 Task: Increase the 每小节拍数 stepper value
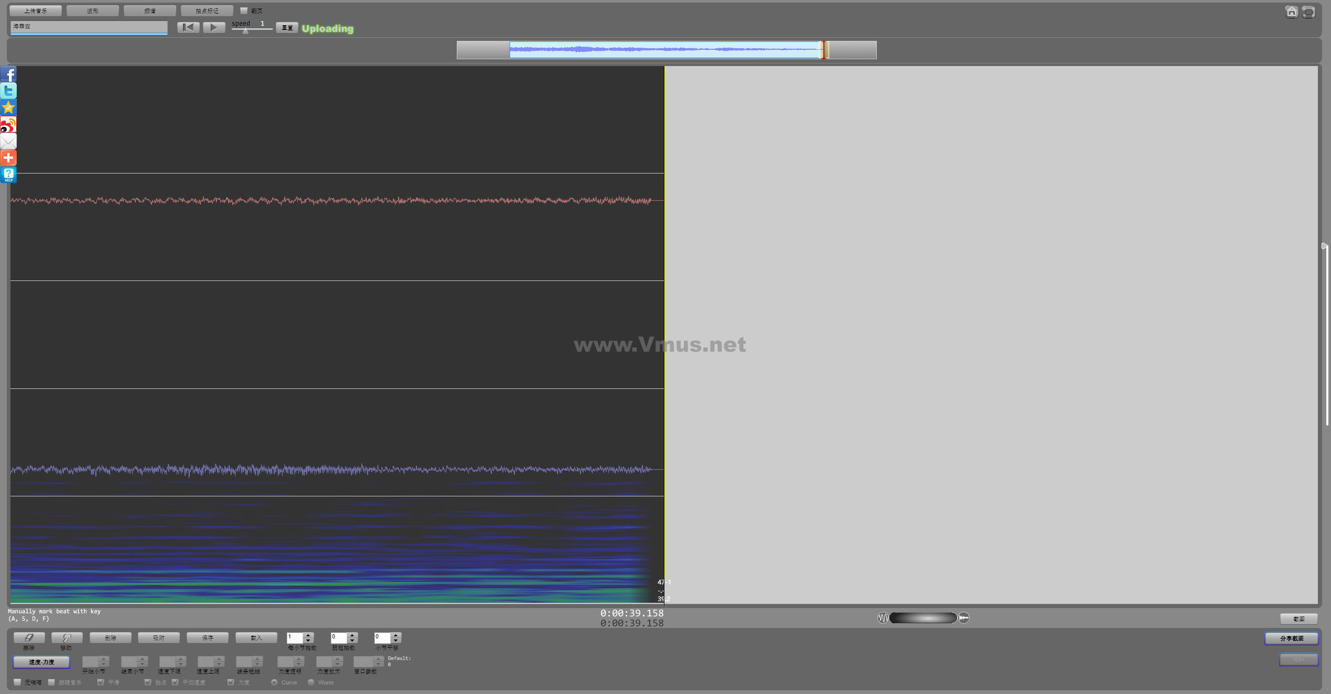point(308,635)
